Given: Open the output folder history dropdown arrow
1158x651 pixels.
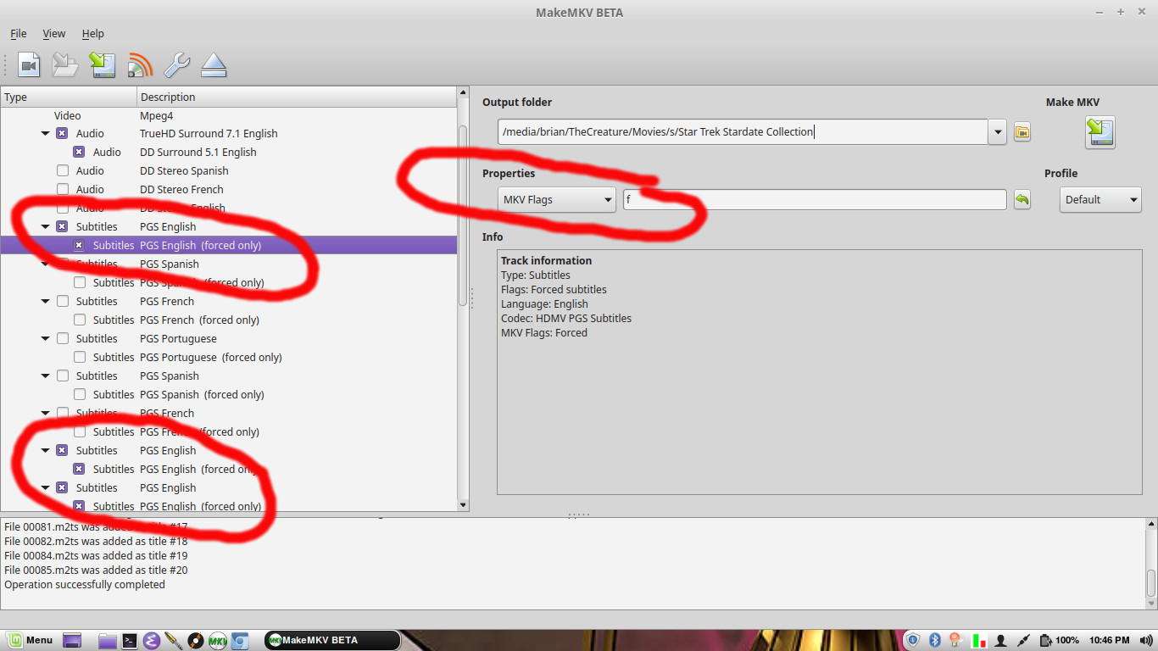Looking at the screenshot, I should [x=998, y=132].
